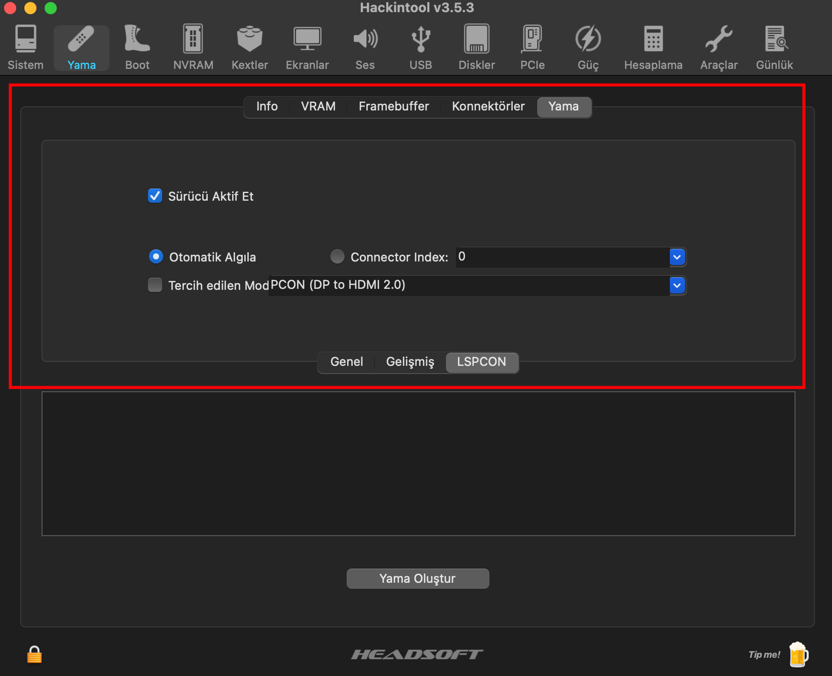The width and height of the screenshot is (832, 676).
Task: Enable the Tercih edilen Mod checkbox
Action: [x=155, y=285]
